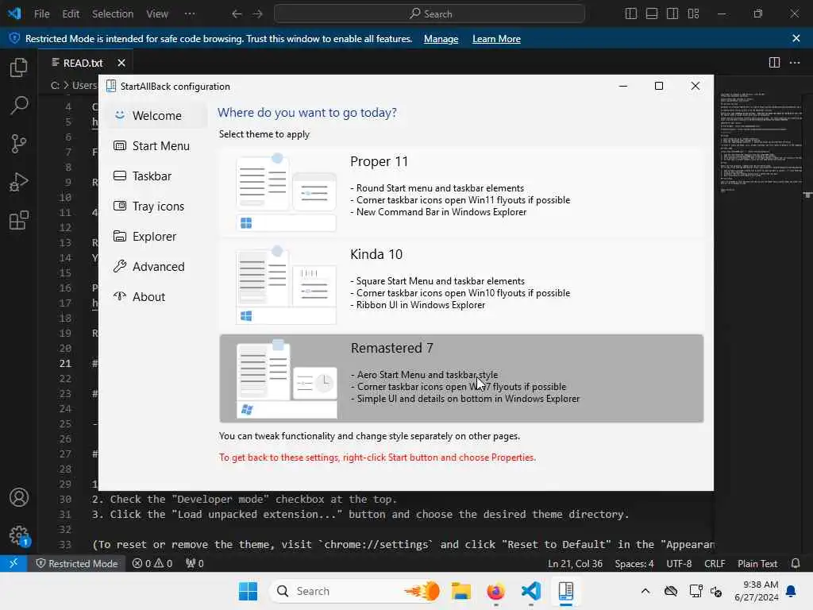The width and height of the screenshot is (813, 610).
Task: Click the taskbar Search box
Action: 355,591
